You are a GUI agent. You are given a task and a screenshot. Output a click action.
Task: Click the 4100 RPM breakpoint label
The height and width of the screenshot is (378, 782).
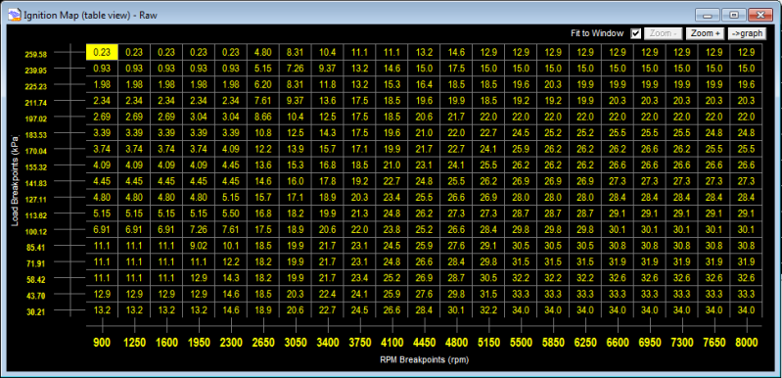[392, 343]
